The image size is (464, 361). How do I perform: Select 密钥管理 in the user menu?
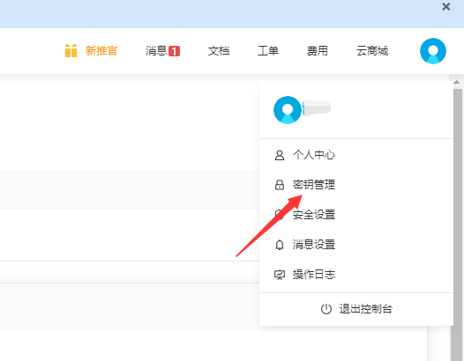point(314,185)
